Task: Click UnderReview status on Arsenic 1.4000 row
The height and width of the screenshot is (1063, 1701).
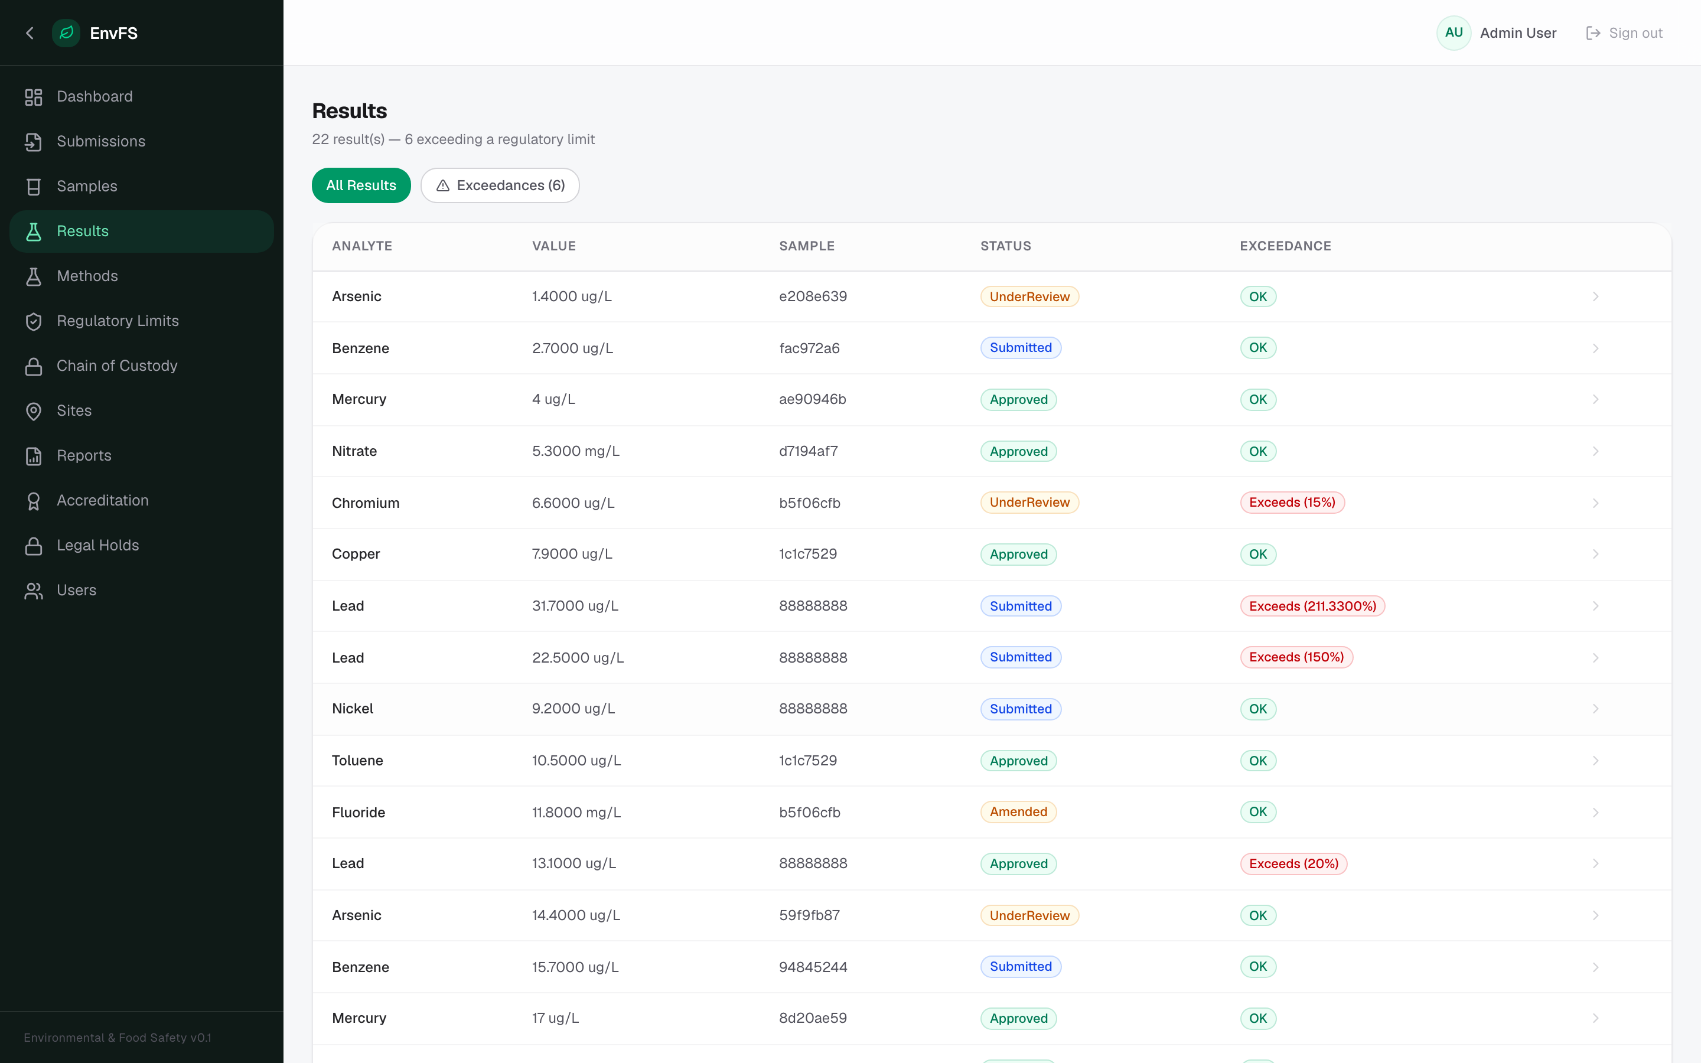Action: (1029, 296)
